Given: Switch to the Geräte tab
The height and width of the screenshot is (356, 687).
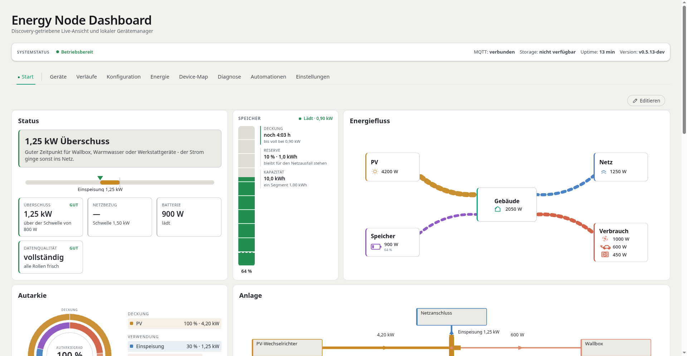Looking at the screenshot, I should 58,77.
